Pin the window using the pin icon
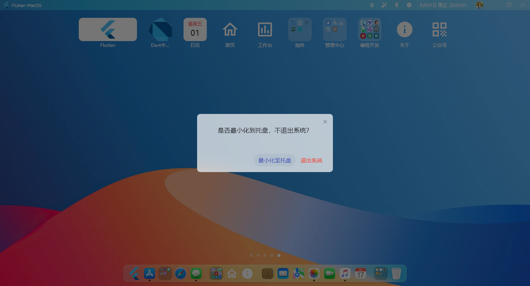Image resolution: width=530 pixels, height=286 pixels. click(x=396, y=5)
